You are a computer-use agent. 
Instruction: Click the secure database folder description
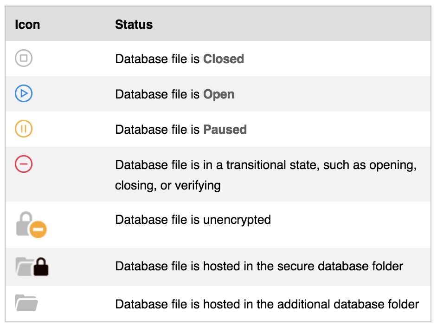coord(259,266)
